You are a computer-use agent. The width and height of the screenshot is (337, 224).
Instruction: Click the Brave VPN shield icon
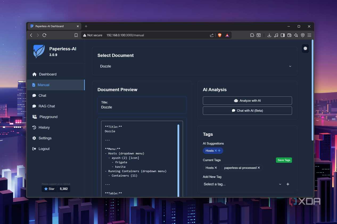pyautogui.click(x=303, y=35)
